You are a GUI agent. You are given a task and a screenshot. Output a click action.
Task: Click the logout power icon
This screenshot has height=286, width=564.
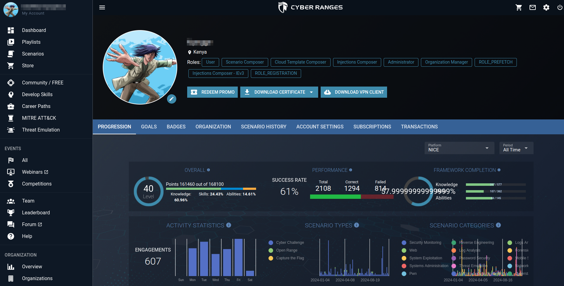(x=560, y=7)
